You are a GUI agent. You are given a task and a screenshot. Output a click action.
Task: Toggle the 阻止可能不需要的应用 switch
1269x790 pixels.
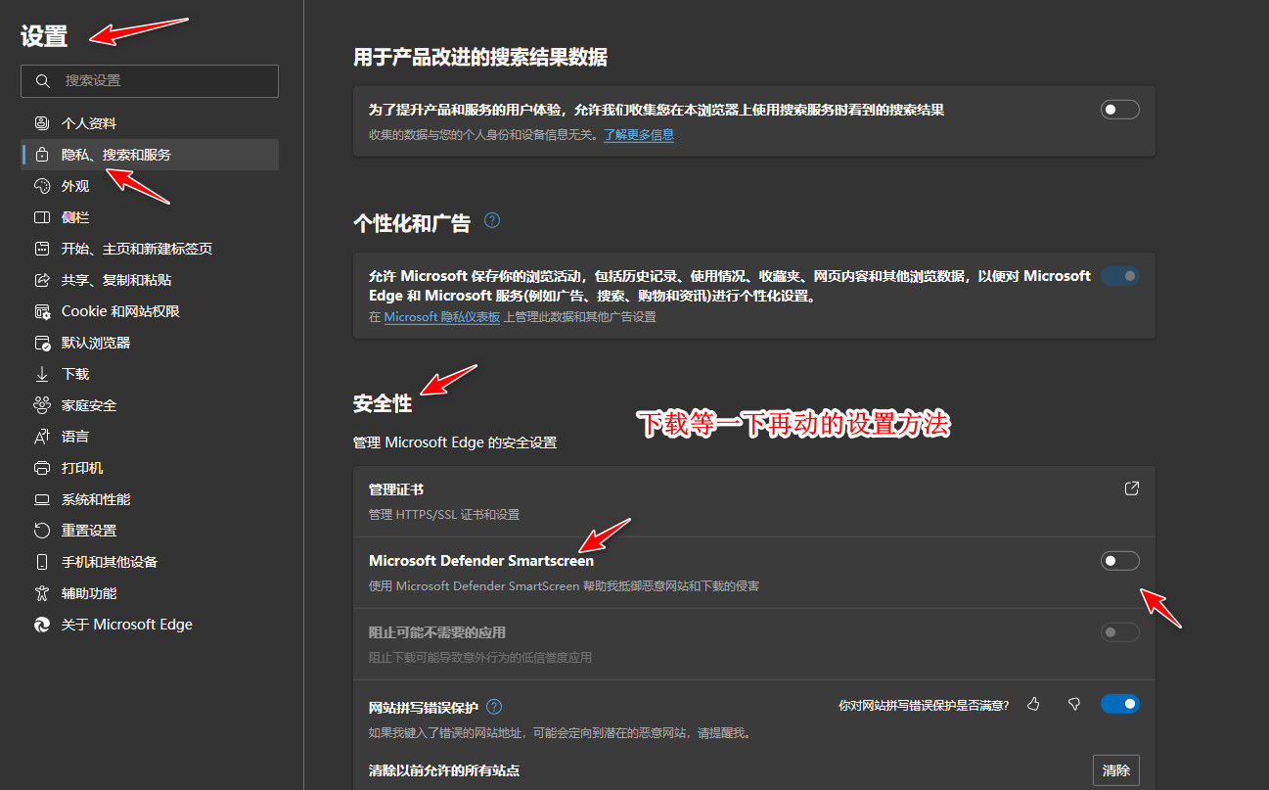tap(1120, 632)
